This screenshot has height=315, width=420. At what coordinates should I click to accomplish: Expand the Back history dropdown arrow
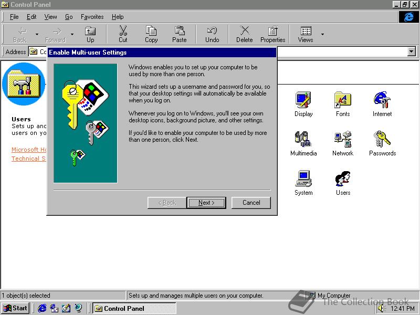pyautogui.click(x=37, y=34)
